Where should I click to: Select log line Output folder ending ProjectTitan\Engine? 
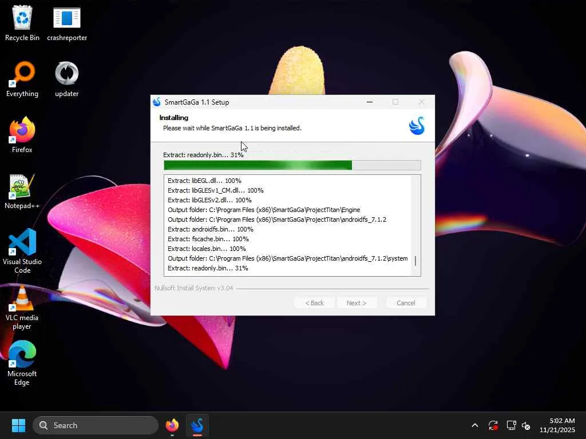[264, 210]
